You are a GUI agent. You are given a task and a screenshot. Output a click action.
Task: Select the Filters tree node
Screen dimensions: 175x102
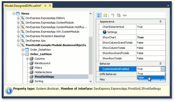coord(38,68)
